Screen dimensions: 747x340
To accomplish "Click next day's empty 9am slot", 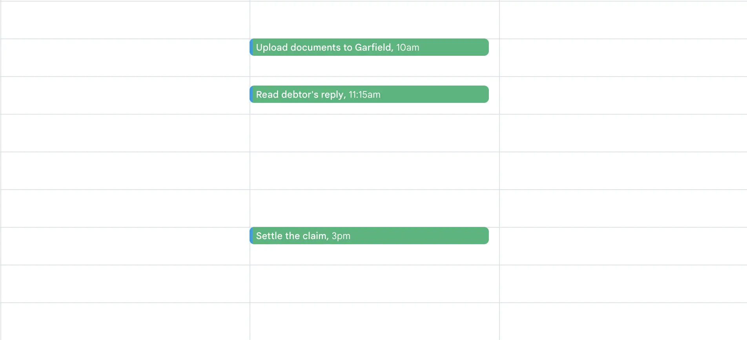I will [623, 20].
